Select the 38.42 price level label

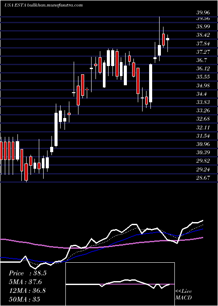(203, 35)
